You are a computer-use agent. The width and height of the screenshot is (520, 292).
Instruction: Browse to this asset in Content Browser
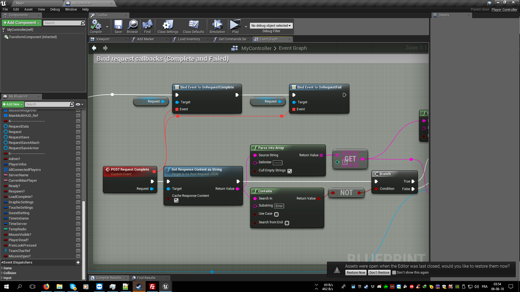coord(132,26)
